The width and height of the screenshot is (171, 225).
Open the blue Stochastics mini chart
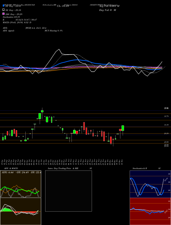pyautogui.click(x=150, y=184)
